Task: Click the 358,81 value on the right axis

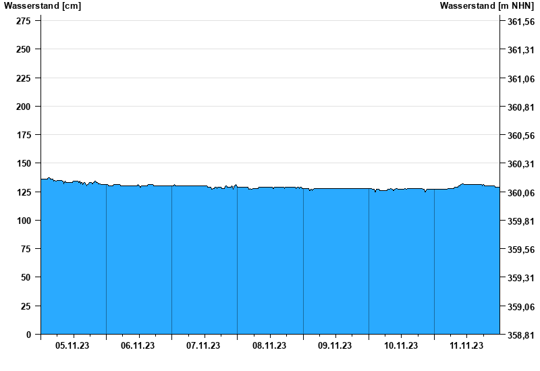Action: [x=520, y=335]
